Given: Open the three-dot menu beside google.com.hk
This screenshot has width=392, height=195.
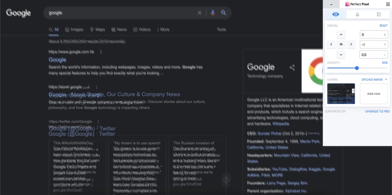Looking at the screenshot, I should pyautogui.click(x=101, y=52).
